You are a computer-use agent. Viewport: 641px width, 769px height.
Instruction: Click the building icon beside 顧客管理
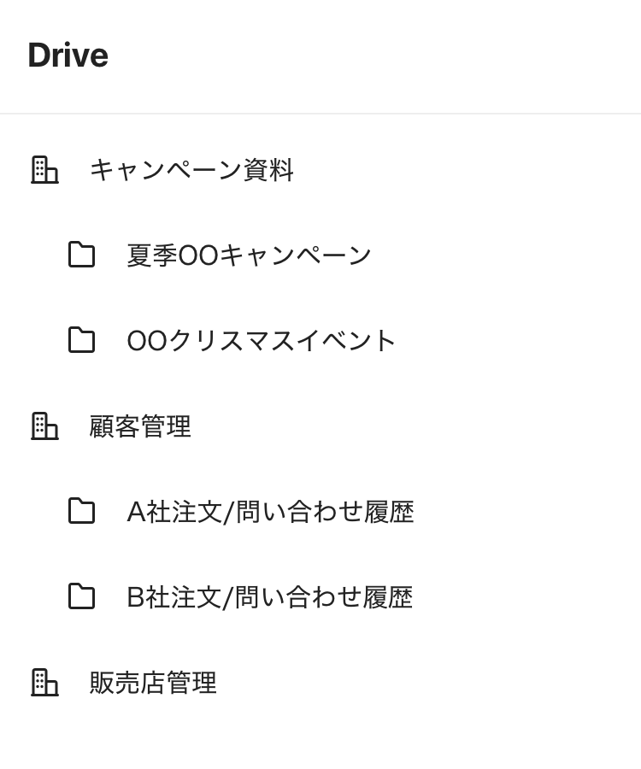pos(44,426)
